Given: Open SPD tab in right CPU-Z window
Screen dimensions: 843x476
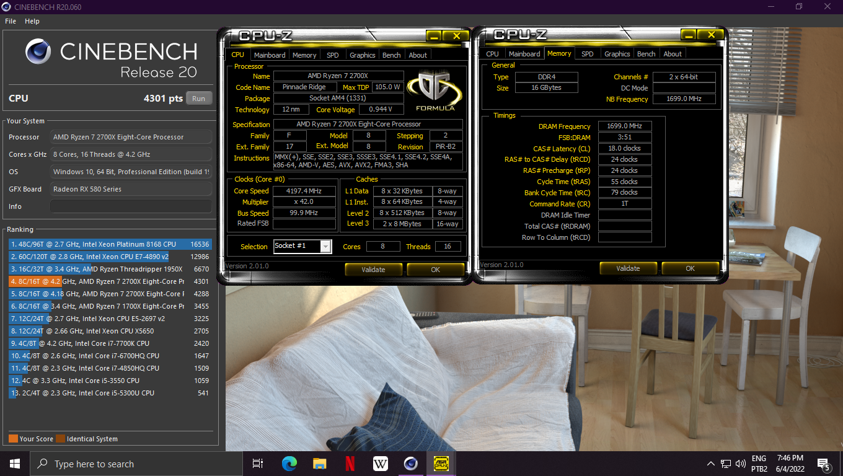Looking at the screenshot, I should pyautogui.click(x=588, y=54).
